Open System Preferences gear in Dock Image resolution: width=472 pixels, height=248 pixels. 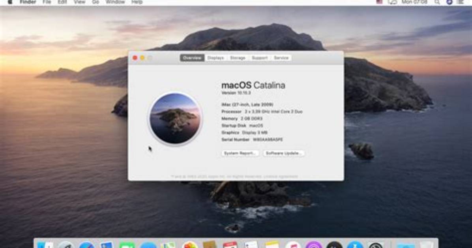click(x=376, y=245)
